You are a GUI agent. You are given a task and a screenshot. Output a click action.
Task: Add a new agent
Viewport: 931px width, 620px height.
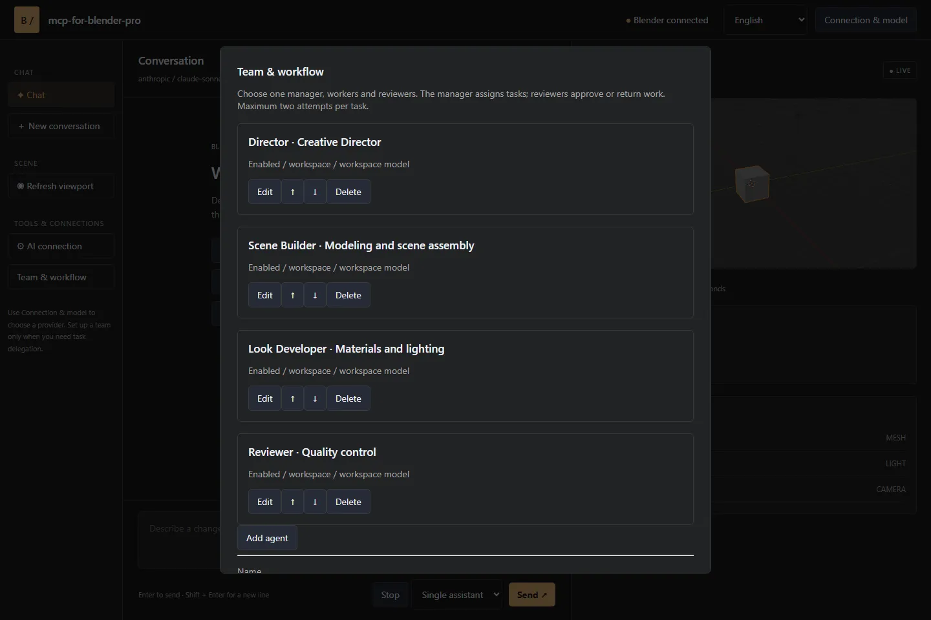(267, 538)
